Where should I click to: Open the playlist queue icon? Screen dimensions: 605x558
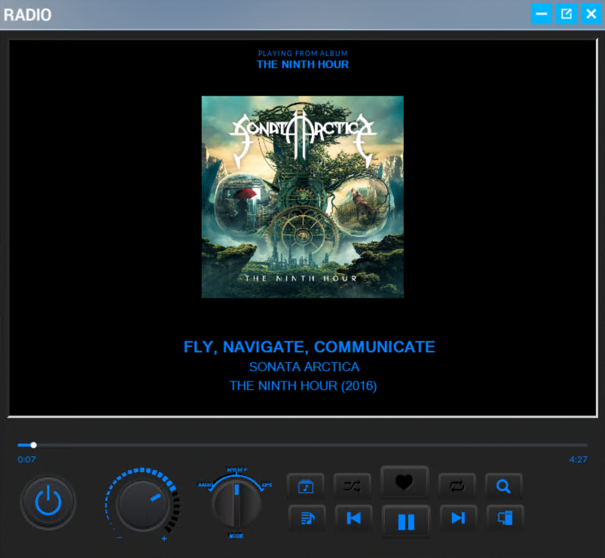coord(306,518)
